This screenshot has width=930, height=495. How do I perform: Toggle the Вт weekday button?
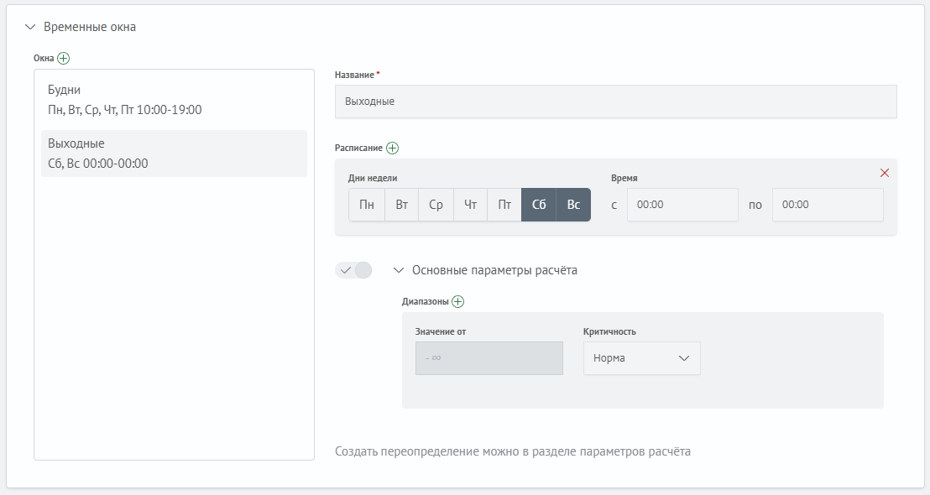401,205
